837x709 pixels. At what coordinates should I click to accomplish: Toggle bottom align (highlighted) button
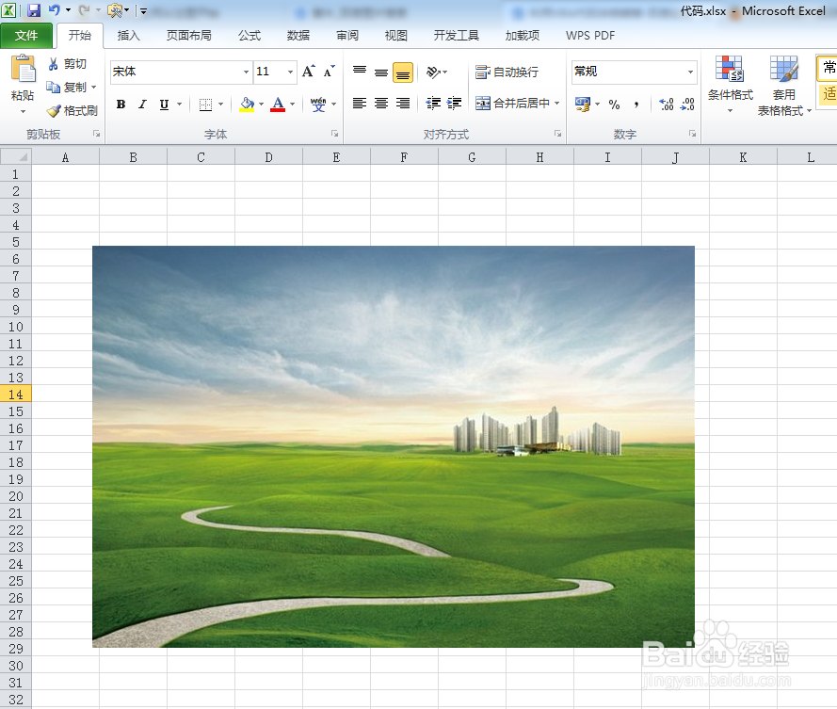(x=403, y=73)
